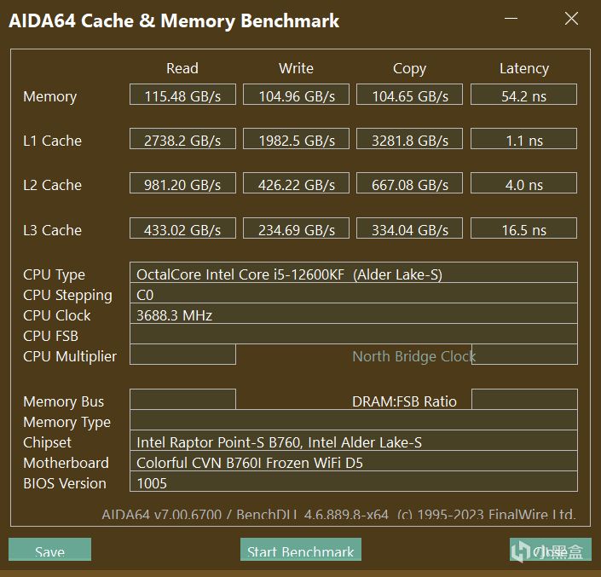Select L2 Cache Write value 426.22 GB/s
This screenshot has width=601, height=577.
[297, 183]
